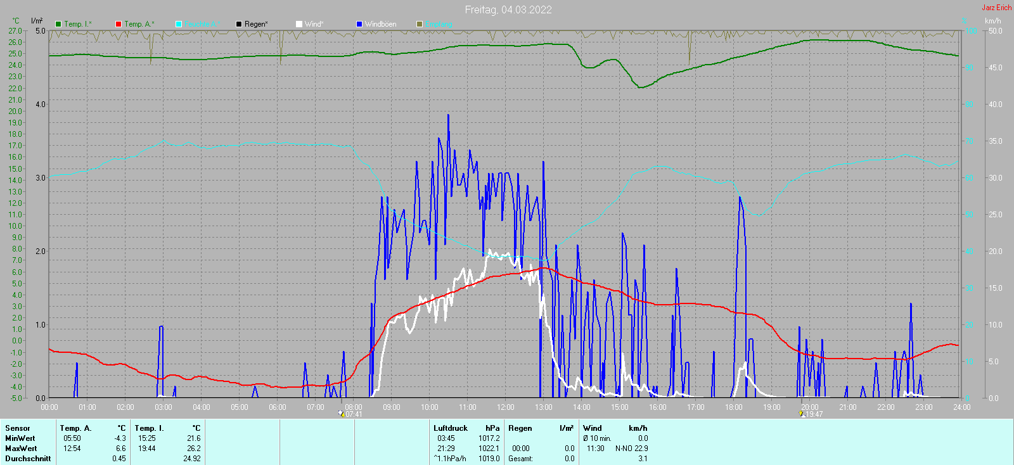Click the '12:00' time axis label

506,407
